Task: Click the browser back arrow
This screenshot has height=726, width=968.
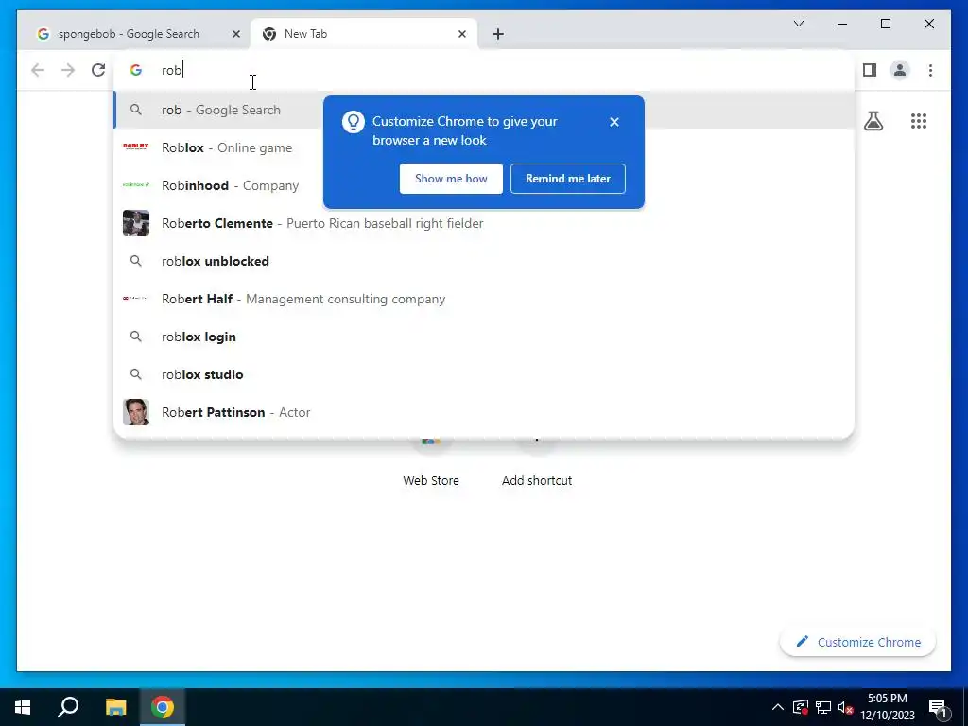Action: [x=38, y=70]
